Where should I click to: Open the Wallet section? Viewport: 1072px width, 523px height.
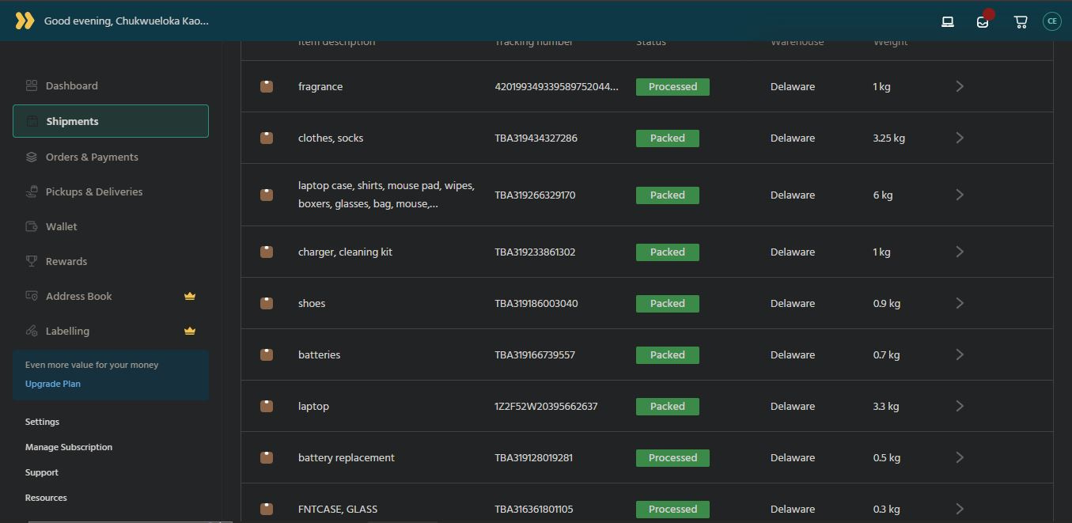[x=59, y=226]
